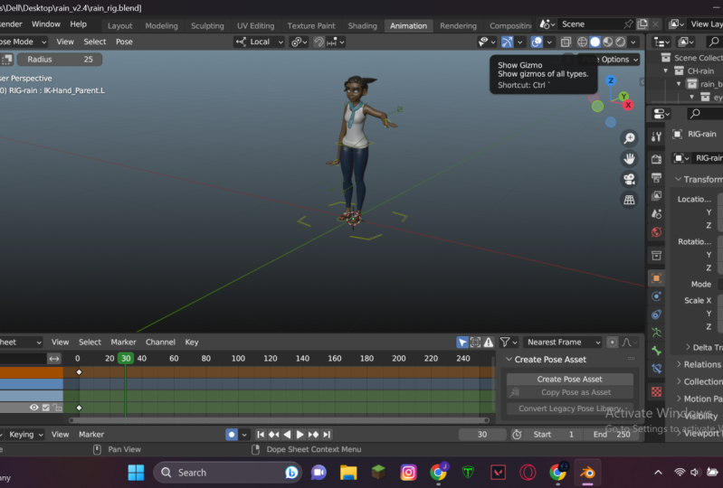The image size is (723, 488).
Task: Switch perspective/orthographic grid icon
Action: 630,200
